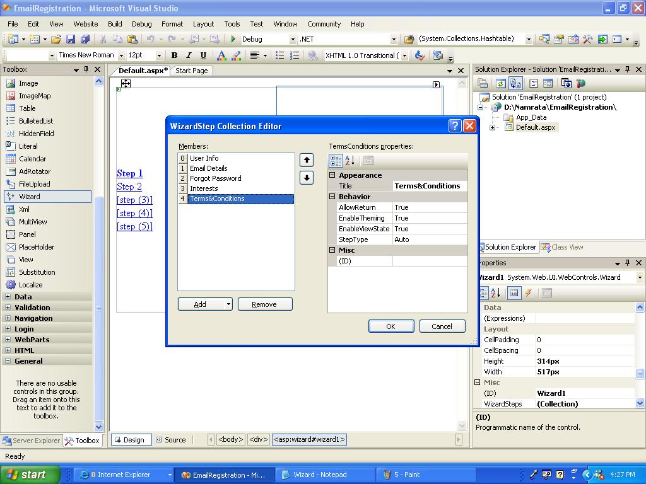646x484 pixels.
Task: Expand Default.aspx node in Solution Explorer
Action: point(492,127)
